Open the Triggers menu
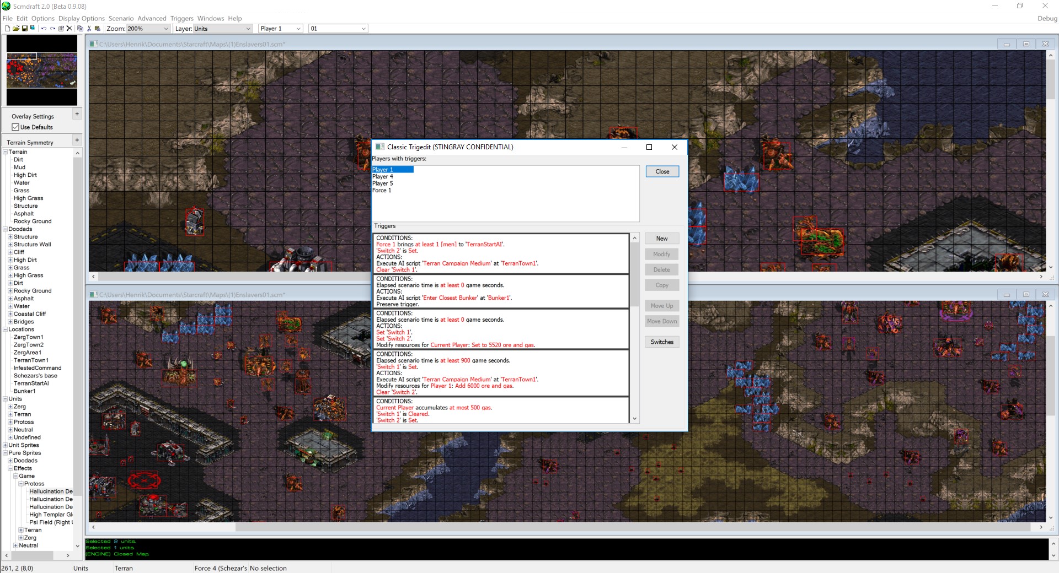This screenshot has width=1059, height=573. pyautogui.click(x=181, y=18)
